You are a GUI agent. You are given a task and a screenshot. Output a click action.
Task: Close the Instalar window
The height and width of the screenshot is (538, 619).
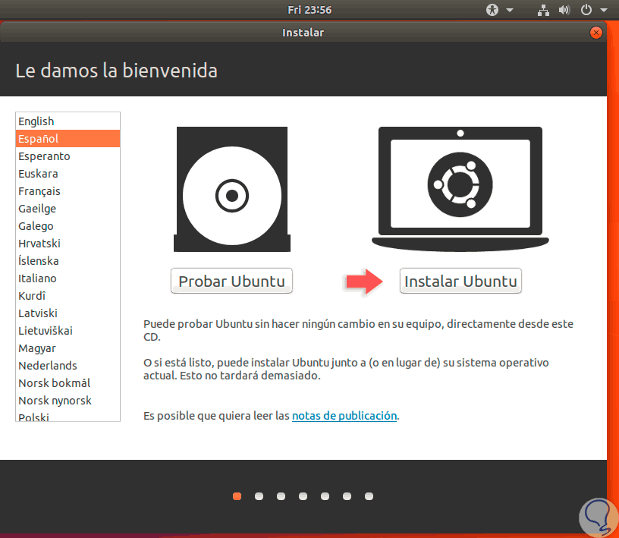point(595,33)
